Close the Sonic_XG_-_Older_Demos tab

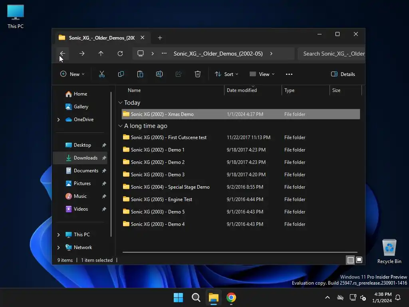pos(143,38)
